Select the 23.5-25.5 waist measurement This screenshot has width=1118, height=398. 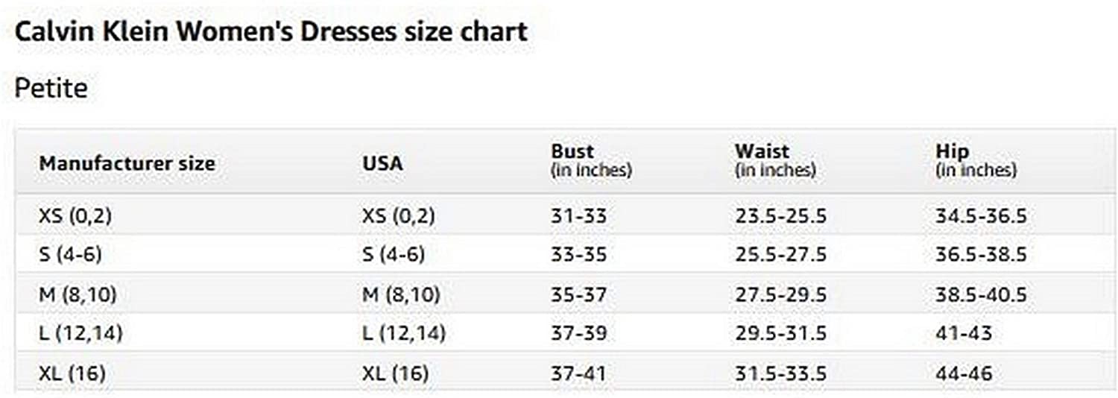click(780, 216)
